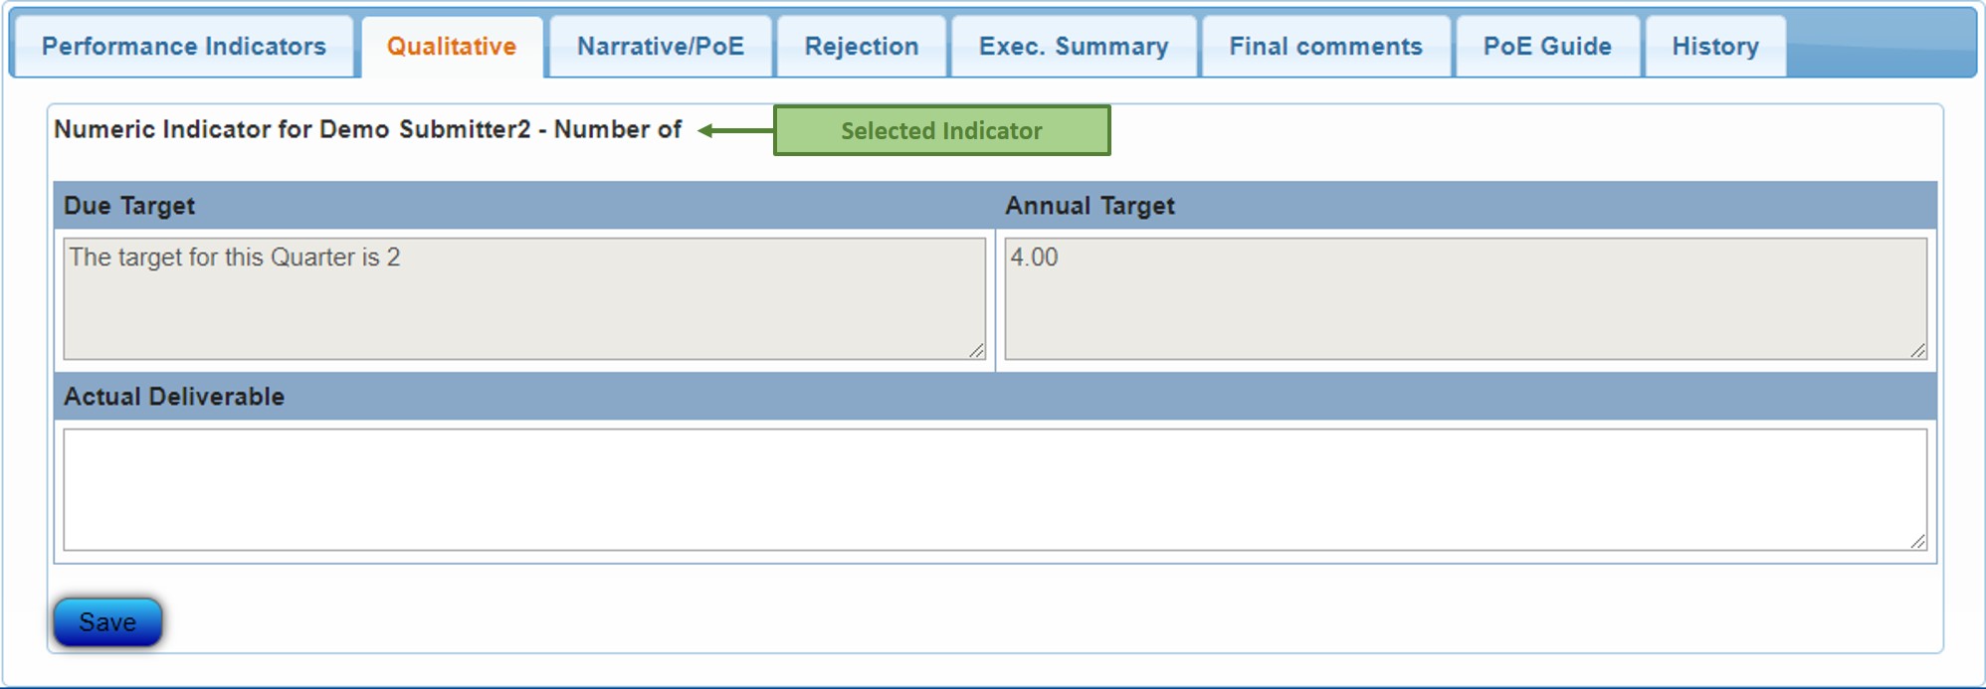
Task: Click the Annual Target column header
Action: tap(1090, 206)
